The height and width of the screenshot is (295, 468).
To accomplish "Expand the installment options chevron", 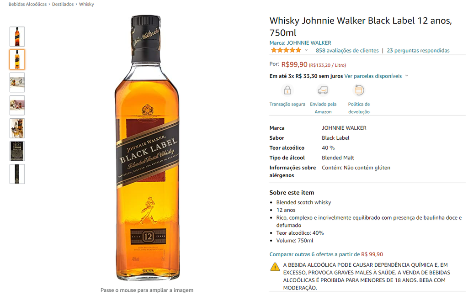I will [406, 76].
